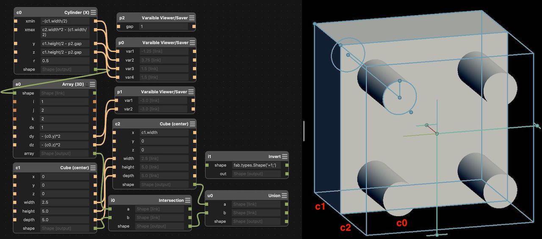Image resolution: width=542 pixels, height=239 pixels.
Task: Open the c1 Cube (center) node menu icon
Action: pos(93,168)
